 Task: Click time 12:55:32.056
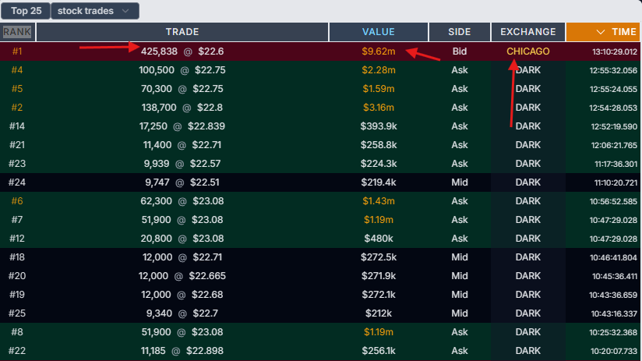coord(613,70)
